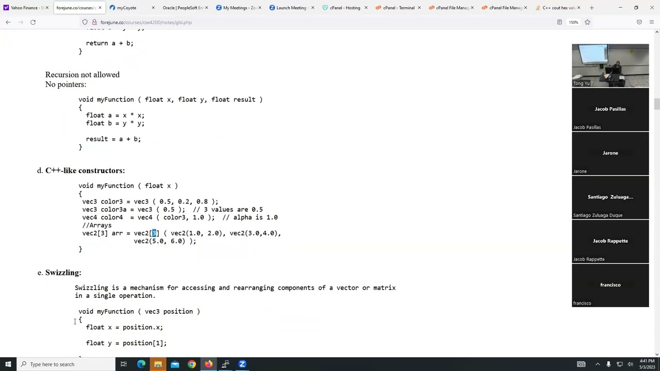This screenshot has width=660, height=371.
Task: Close the cPanel - Terminal tab
Action: click(419, 8)
